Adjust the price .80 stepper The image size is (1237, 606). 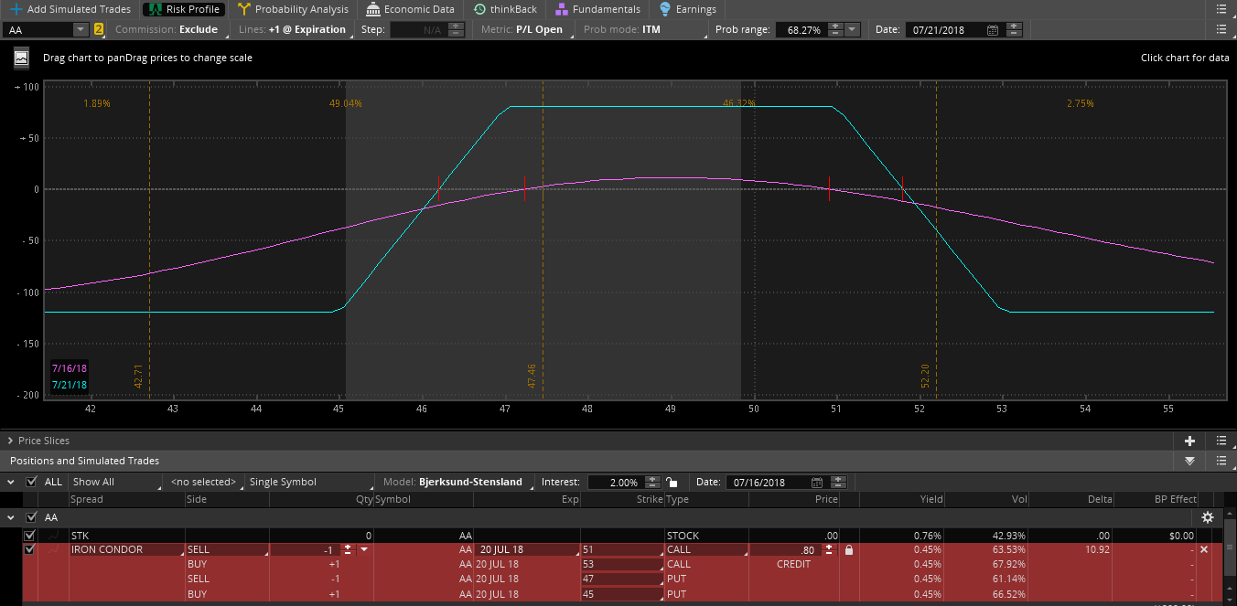point(829,550)
